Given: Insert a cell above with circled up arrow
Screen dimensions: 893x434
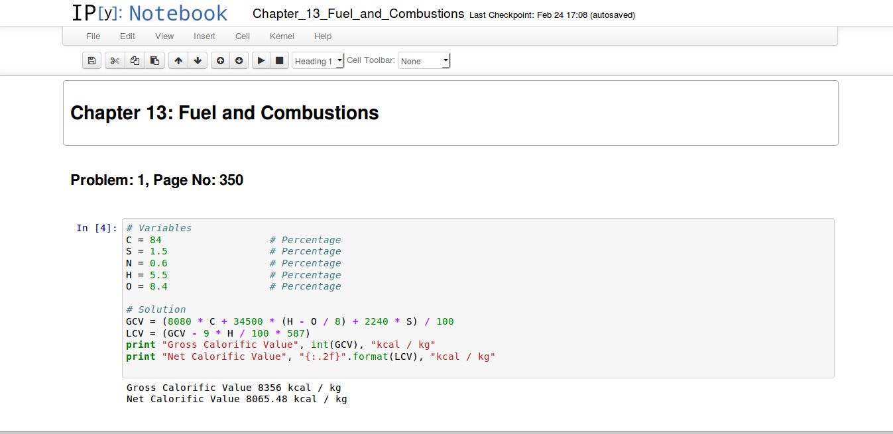Looking at the screenshot, I should pos(220,61).
